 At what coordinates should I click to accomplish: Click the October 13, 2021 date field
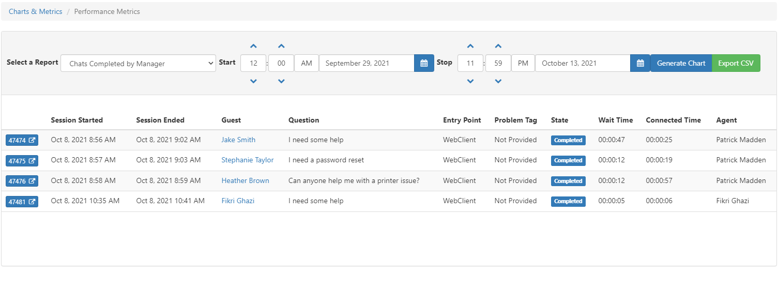(583, 63)
